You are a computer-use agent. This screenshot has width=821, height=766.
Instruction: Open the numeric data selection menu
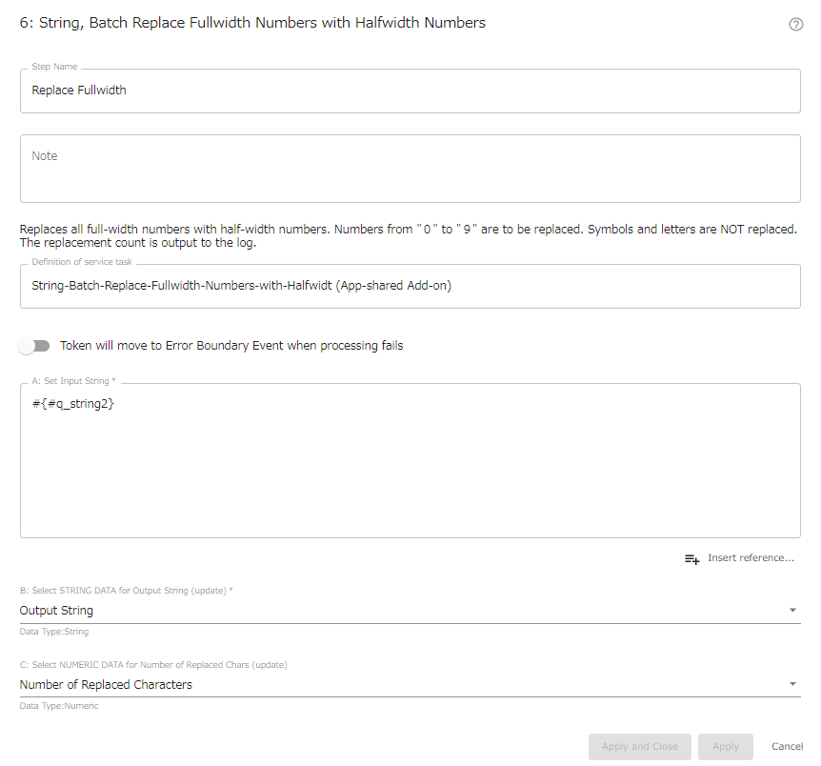(791, 684)
